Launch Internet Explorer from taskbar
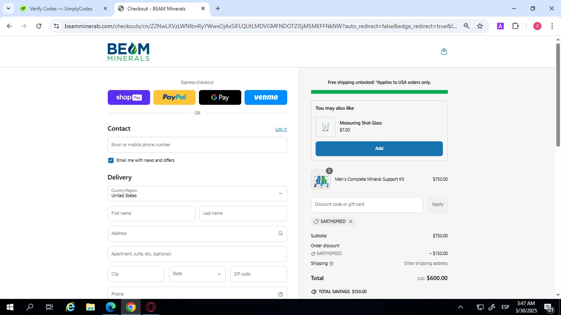This screenshot has height=315, width=561. (x=70, y=307)
